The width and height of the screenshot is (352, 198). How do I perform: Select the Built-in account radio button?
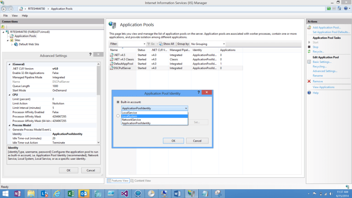pos(118,102)
